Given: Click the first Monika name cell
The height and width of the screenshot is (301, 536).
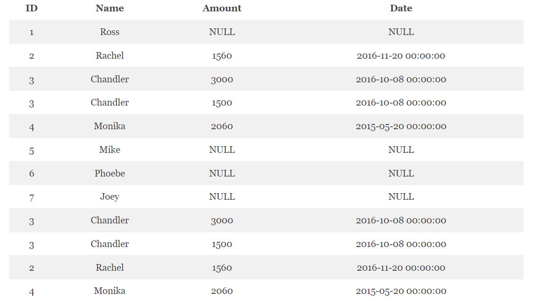Looking at the screenshot, I should pos(110,126).
